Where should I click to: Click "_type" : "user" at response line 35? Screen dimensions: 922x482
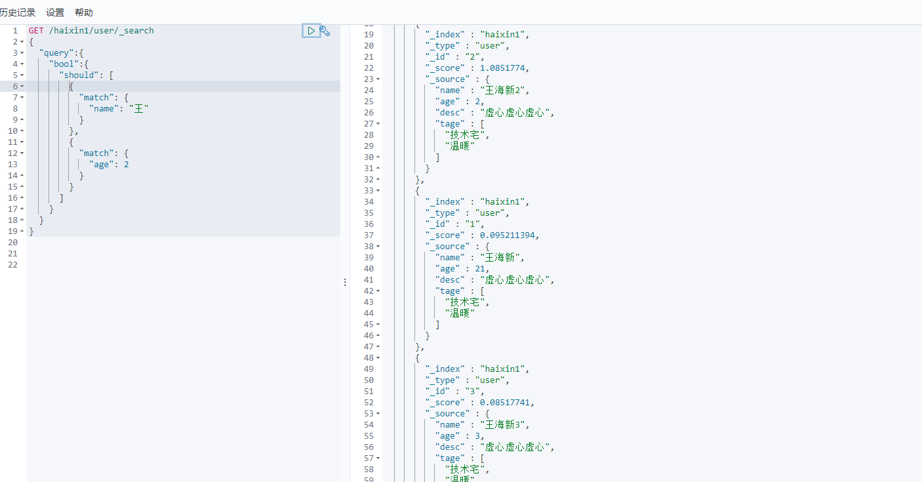point(467,213)
